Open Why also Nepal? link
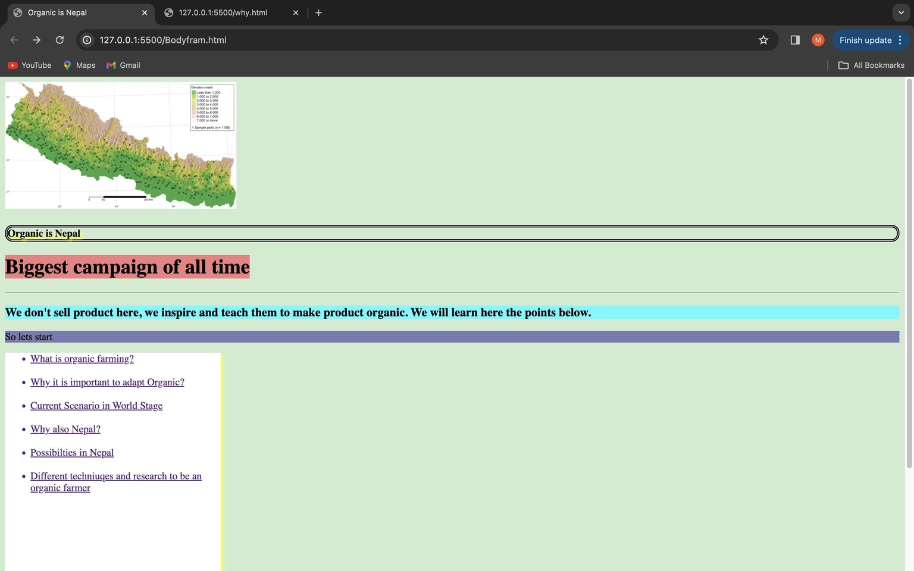914x571 pixels. click(x=65, y=429)
